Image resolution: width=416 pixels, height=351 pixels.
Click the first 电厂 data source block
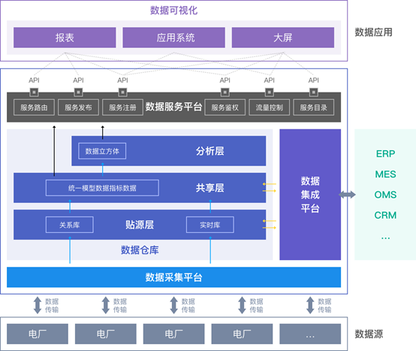coord(38,334)
